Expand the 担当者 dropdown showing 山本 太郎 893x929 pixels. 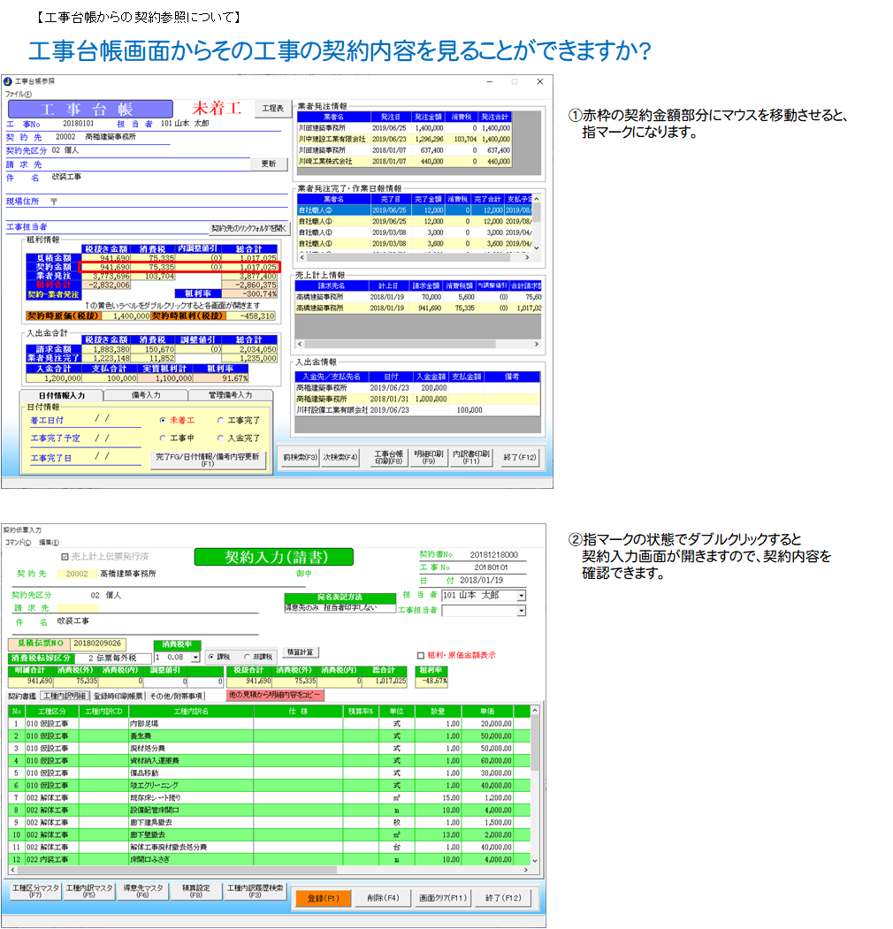pos(521,596)
